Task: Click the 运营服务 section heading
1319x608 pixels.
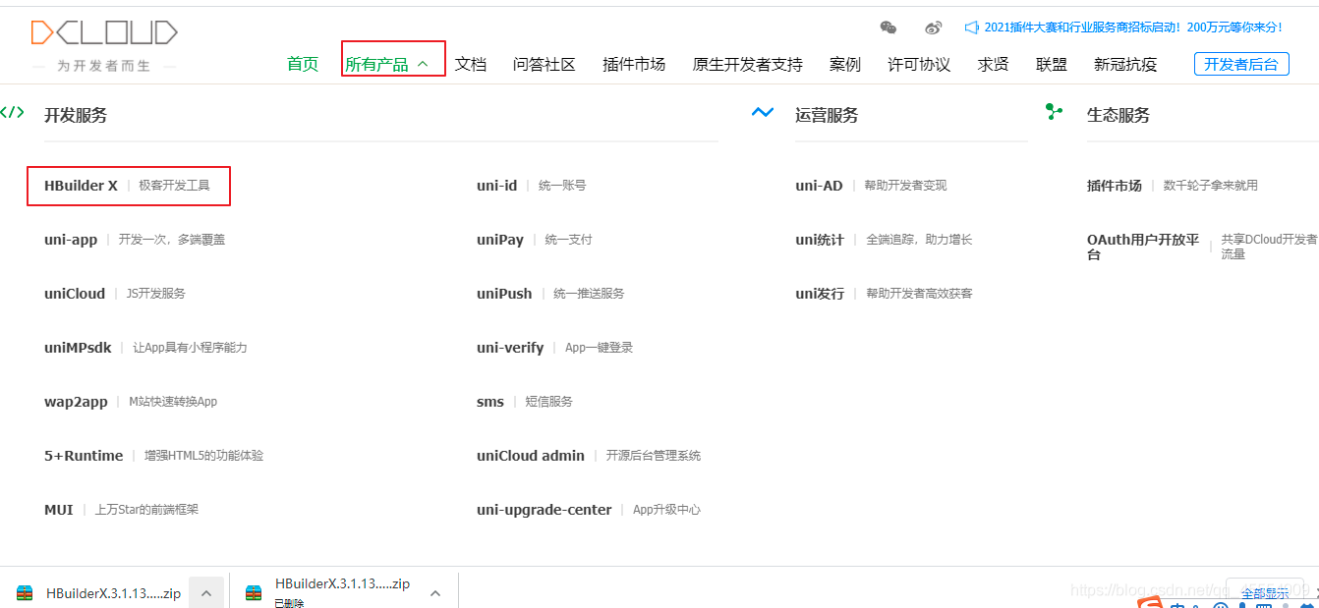Action: 827,115
